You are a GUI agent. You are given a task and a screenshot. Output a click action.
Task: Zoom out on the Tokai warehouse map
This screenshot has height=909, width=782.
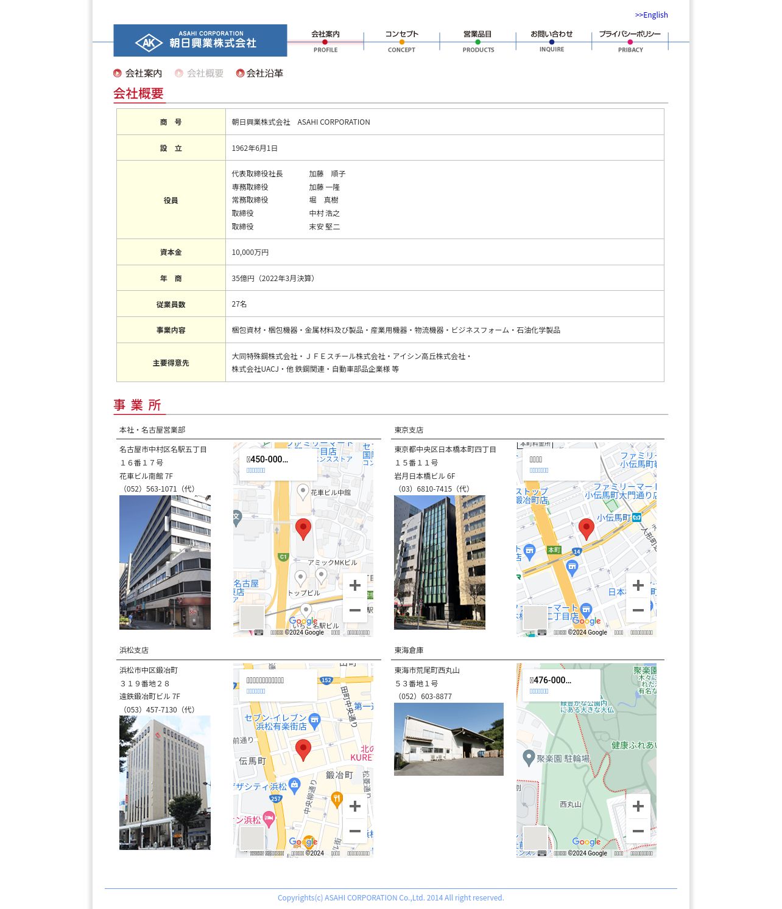click(638, 831)
